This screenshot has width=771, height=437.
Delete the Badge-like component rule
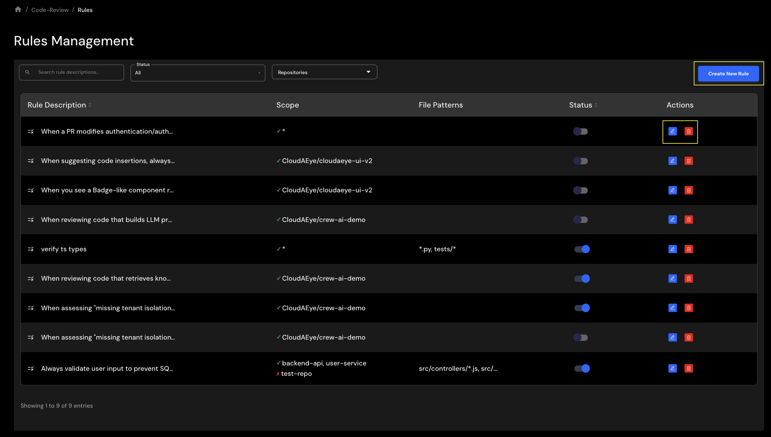pos(688,190)
